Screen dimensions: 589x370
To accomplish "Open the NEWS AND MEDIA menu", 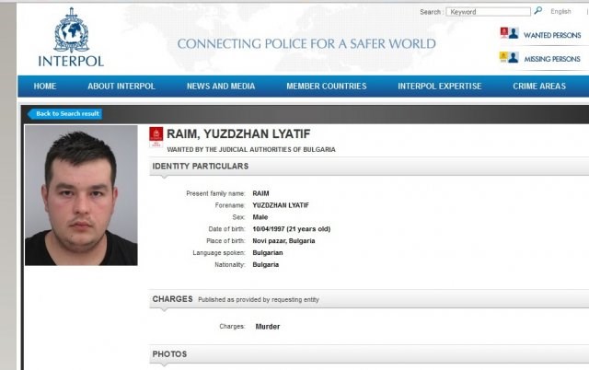I will 221,86.
